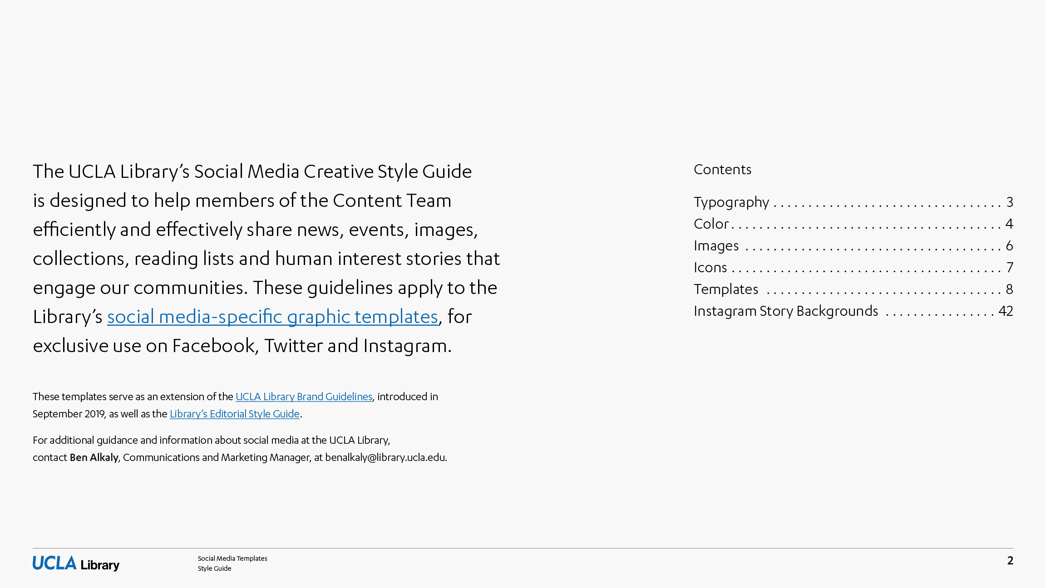Click the footer page number 2
This screenshot has width=1046, height=588.
[1010, 561]
